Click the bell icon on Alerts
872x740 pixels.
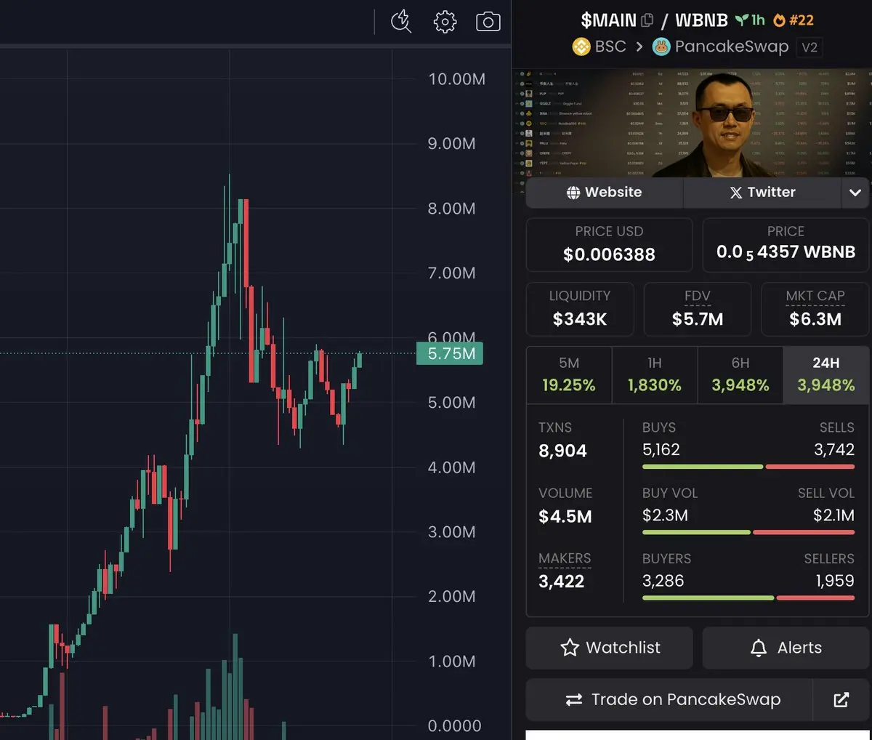[x=759, y=648]
